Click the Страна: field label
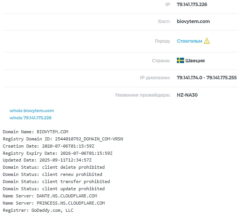Image resolution: width=238 pixels, height=214 pixels. click(161, 61)
